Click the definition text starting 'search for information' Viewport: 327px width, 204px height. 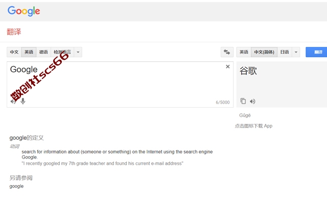point(117,154)
